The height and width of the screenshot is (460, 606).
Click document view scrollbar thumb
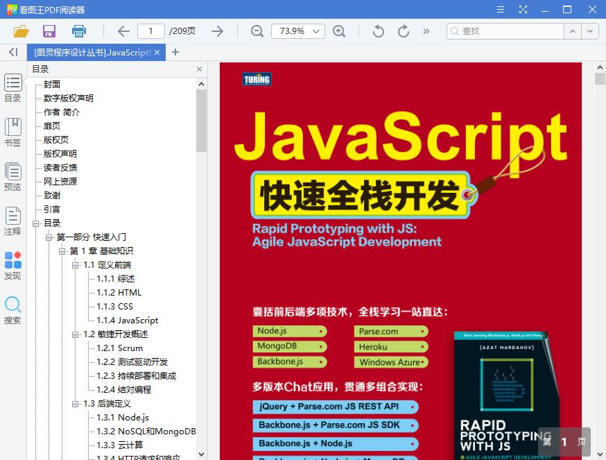tap(600, 79)
